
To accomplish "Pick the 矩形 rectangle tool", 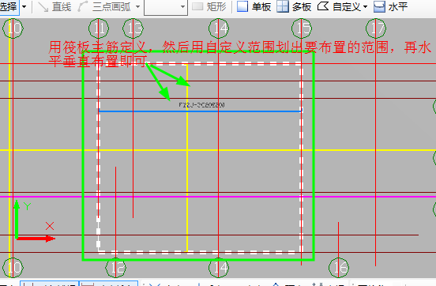I will coord(209,6).
